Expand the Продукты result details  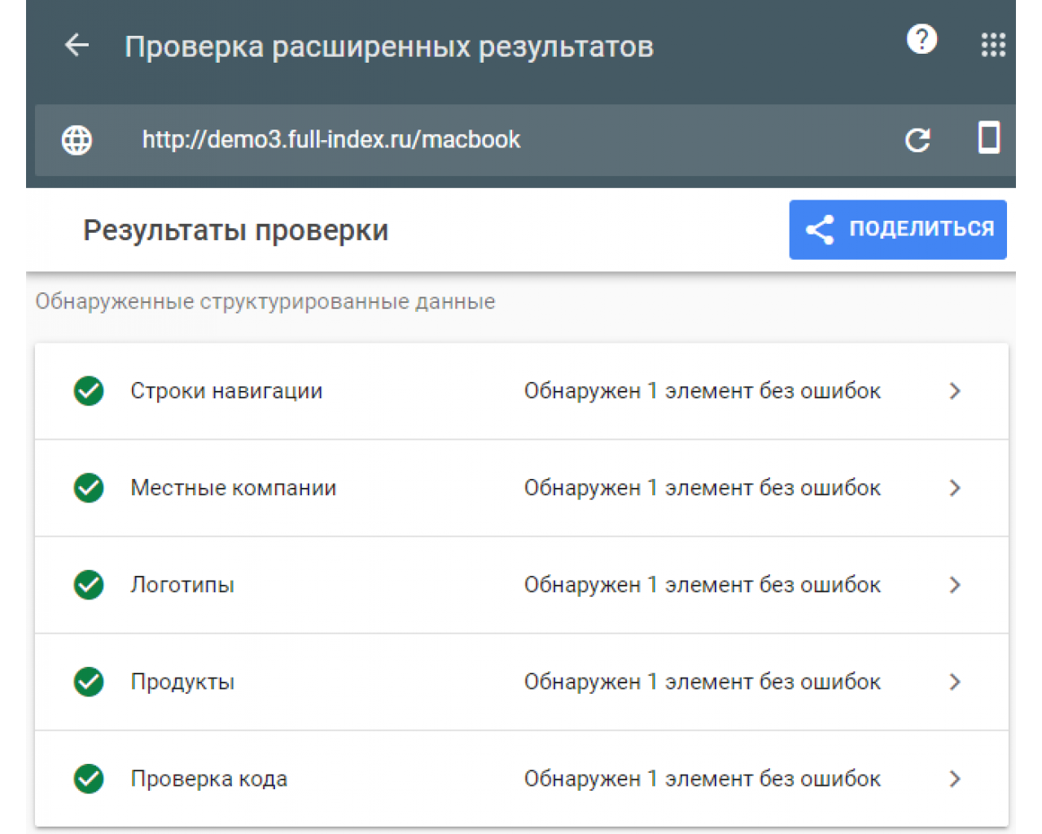click(x=954, y=682)
